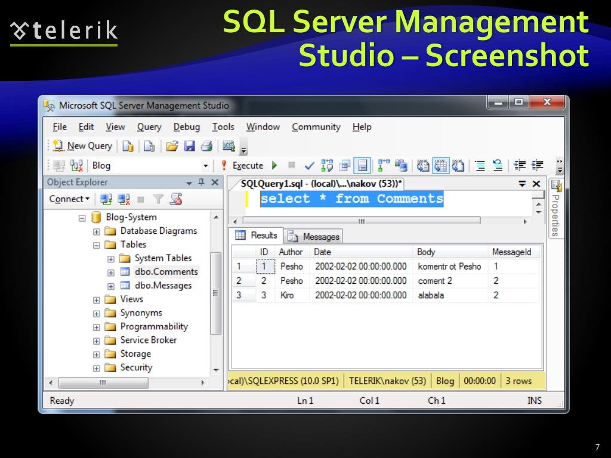611x458 pixels.
Task: Expand the dbo.Comments table node
Action: [x=110, y=273]
